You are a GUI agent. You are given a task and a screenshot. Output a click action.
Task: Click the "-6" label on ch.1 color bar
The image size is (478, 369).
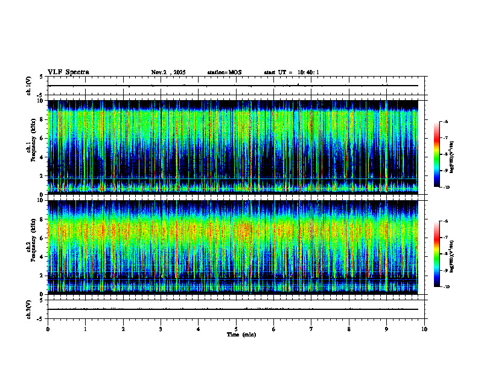click(x=445, y=122)
